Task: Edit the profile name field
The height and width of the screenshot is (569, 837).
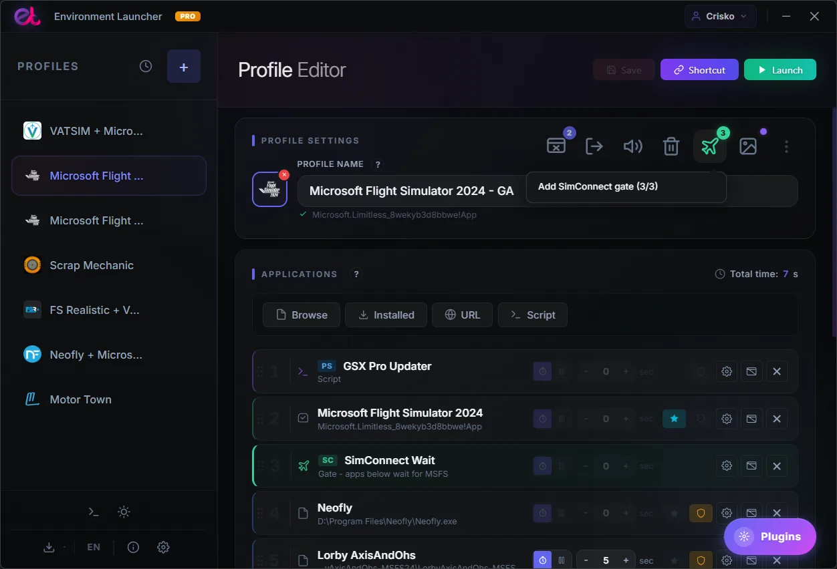Action: coord(548,191)
